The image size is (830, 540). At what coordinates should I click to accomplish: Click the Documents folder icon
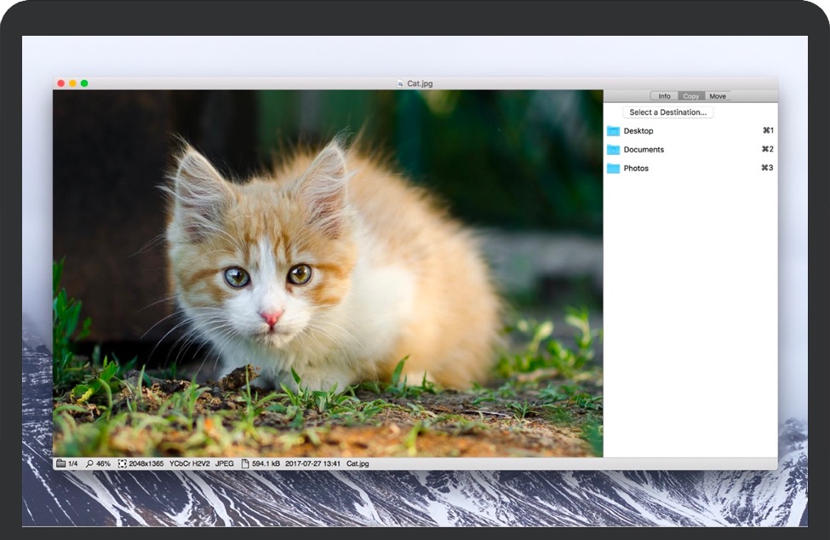pyautogui.click(x=613, y=150)
